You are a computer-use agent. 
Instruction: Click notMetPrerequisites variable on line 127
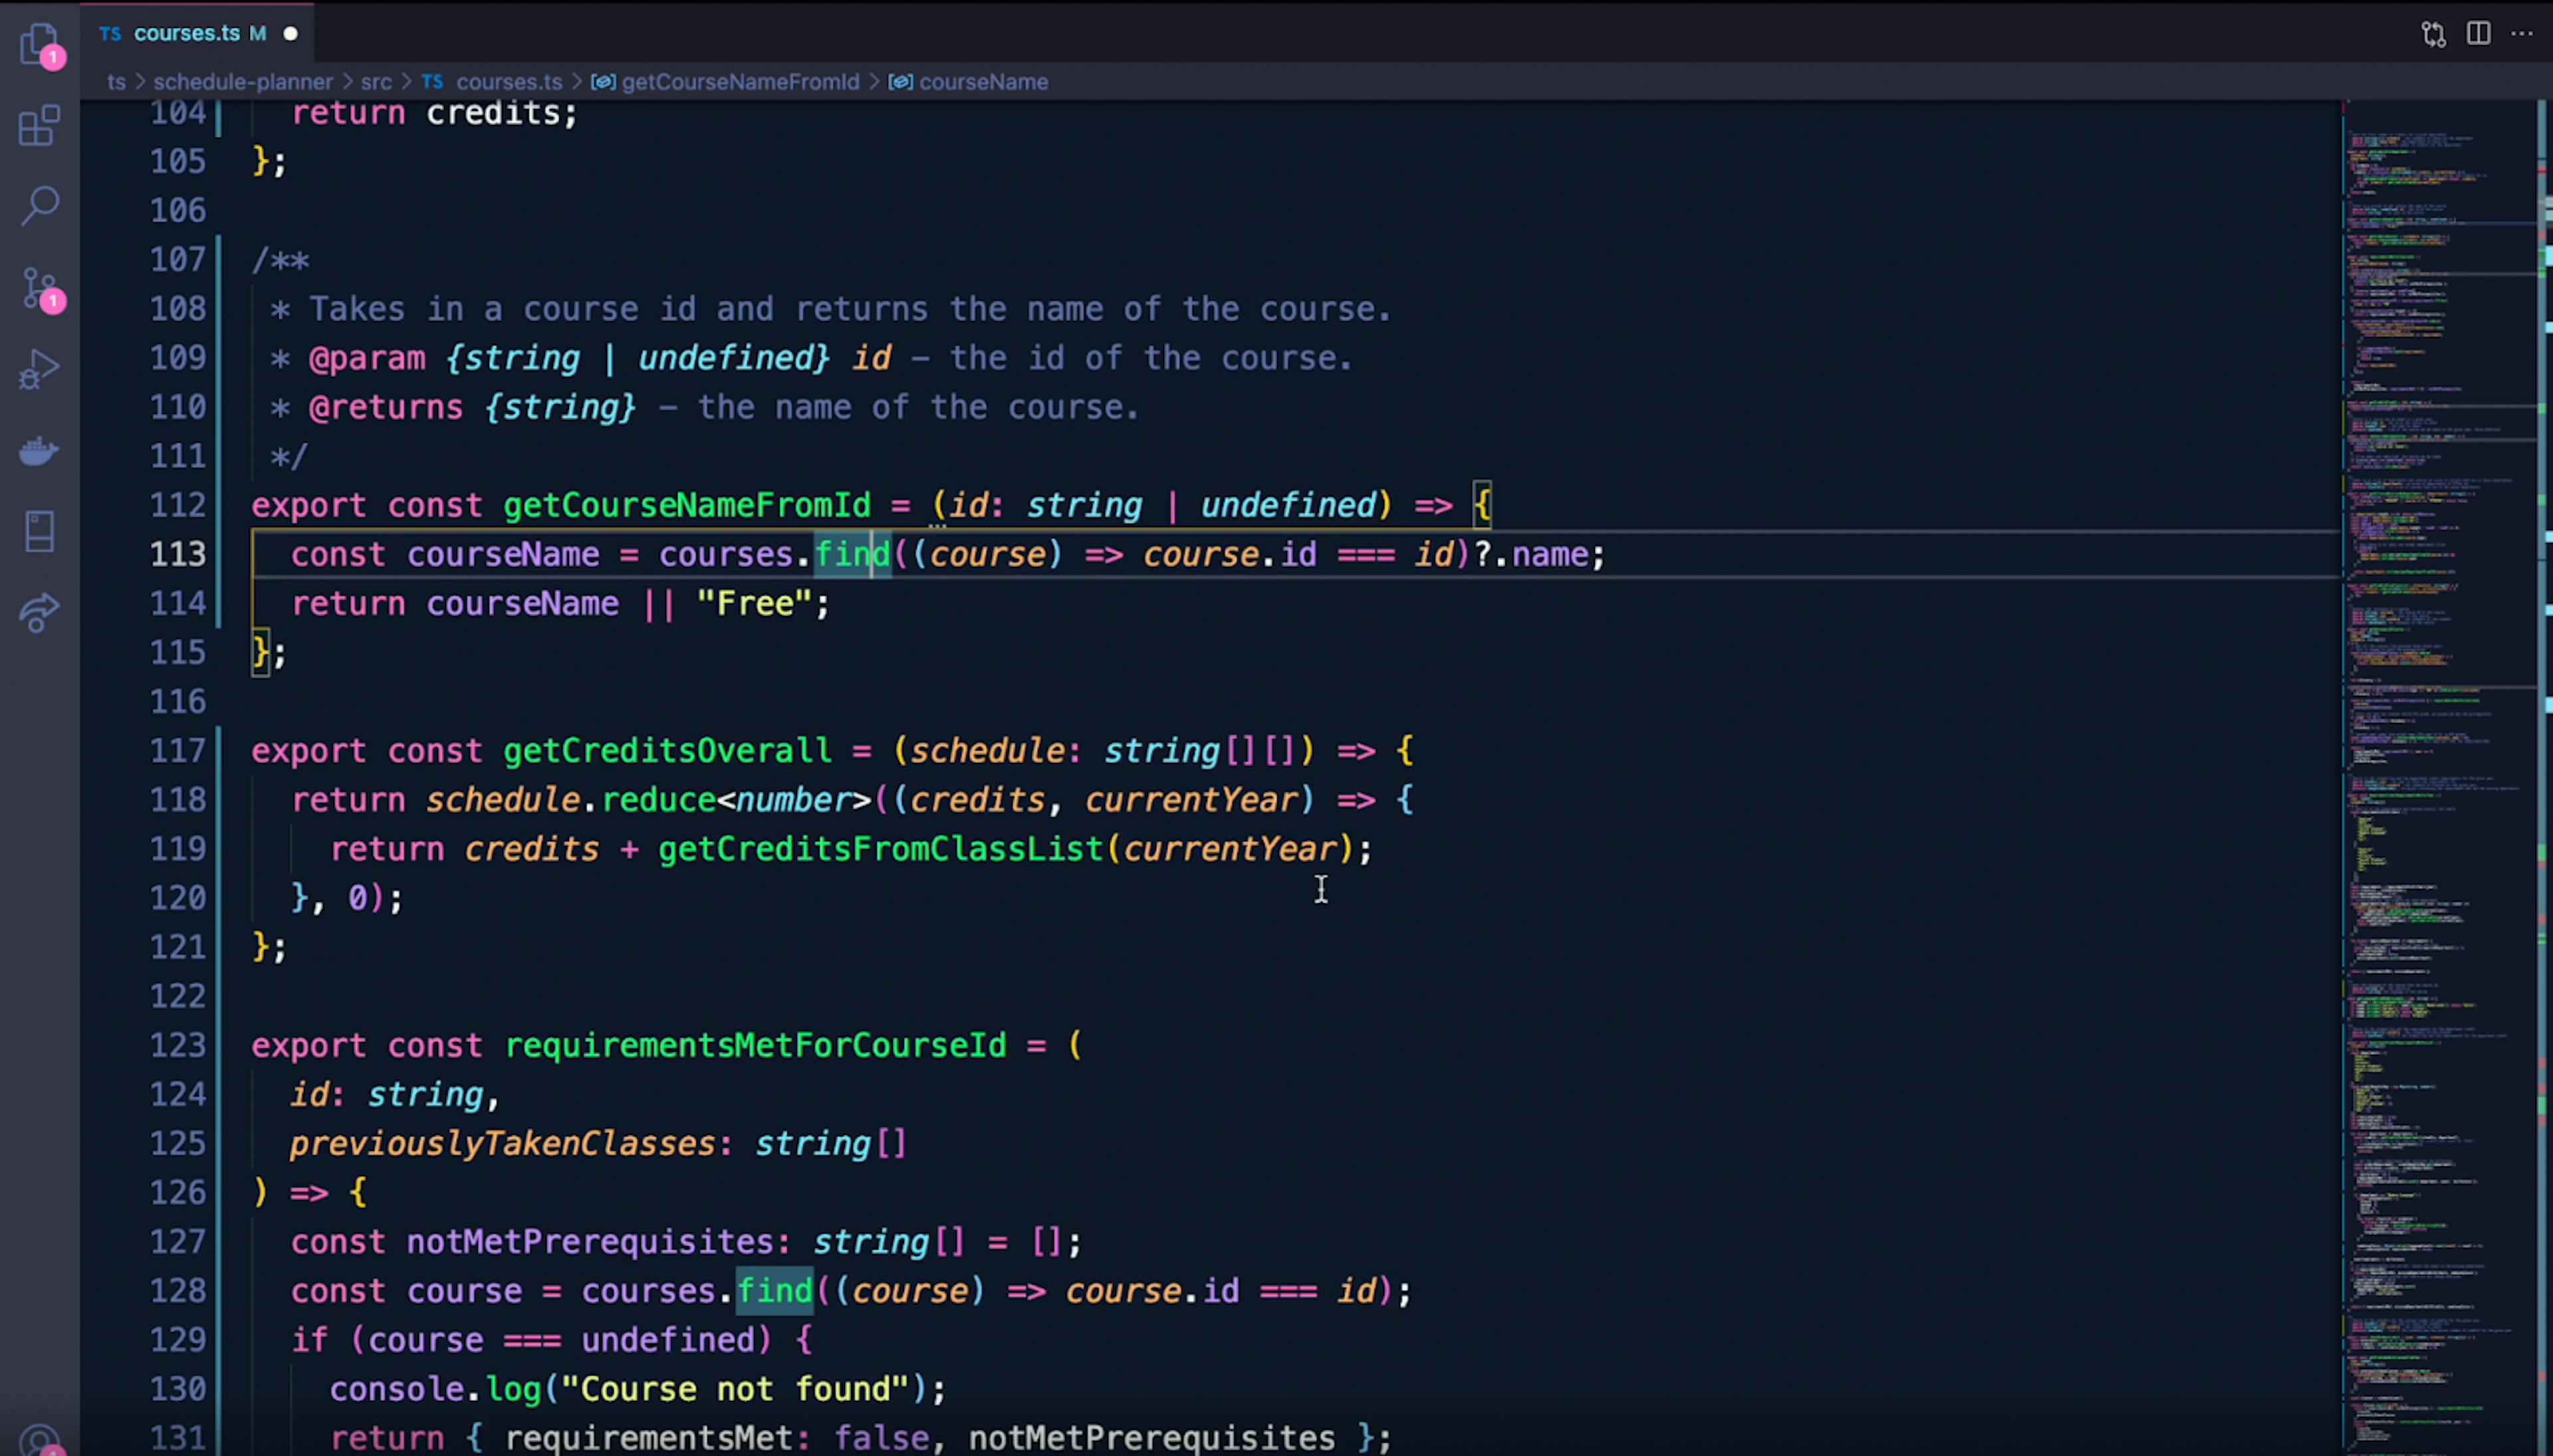tap(590, 1242)
